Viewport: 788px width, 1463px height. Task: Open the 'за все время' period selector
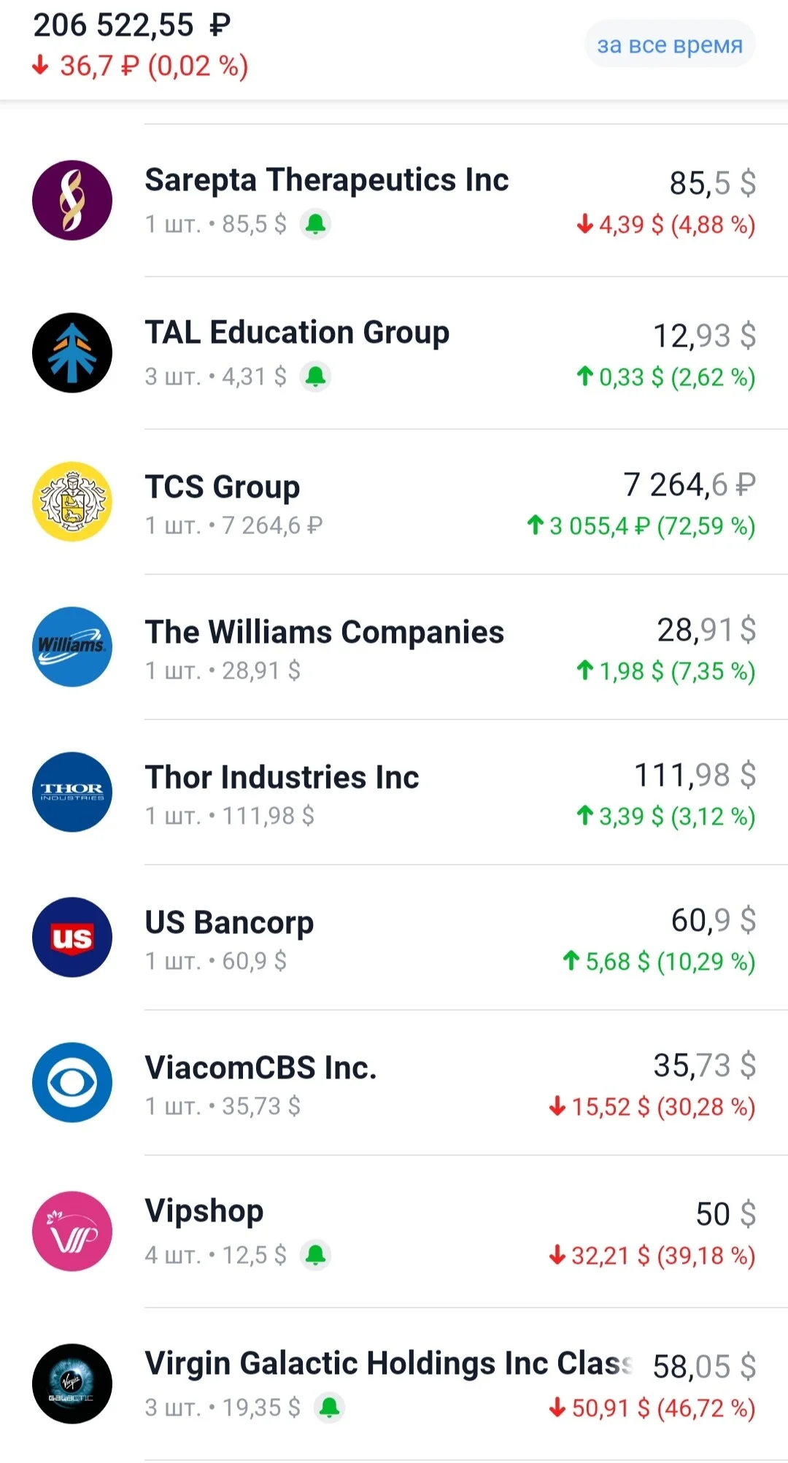[670, 45]
